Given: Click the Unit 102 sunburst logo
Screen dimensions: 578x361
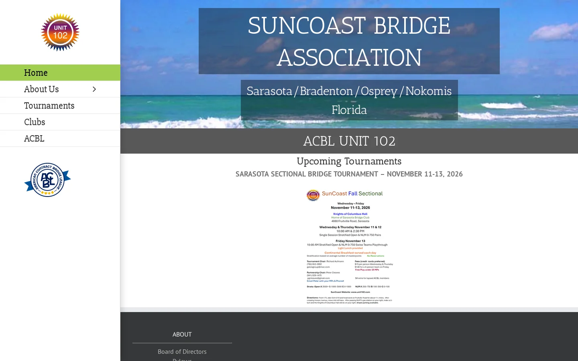Looking at the screenshot, I should (x=60, y=32).
